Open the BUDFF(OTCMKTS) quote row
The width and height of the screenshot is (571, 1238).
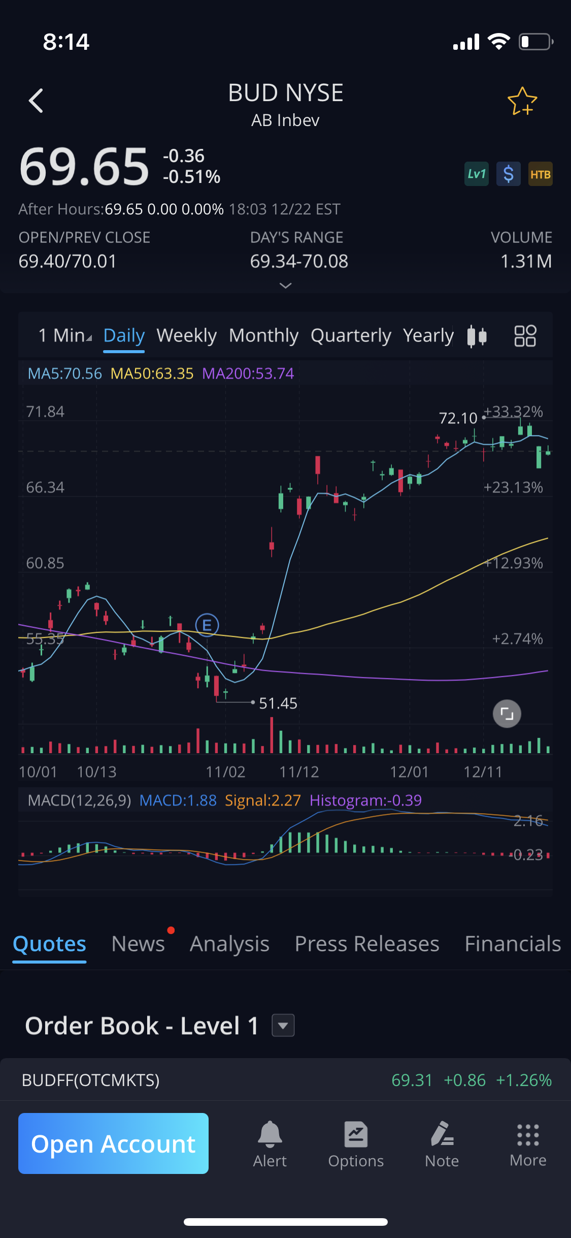click(285, 1080)
